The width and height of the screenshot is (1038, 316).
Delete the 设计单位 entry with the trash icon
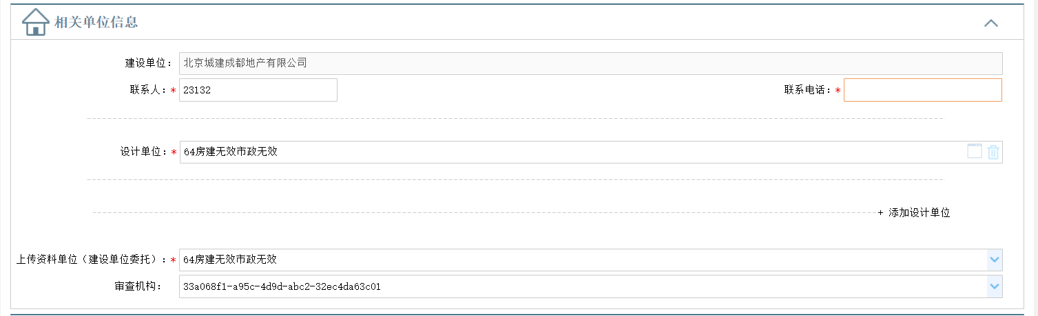(x=993, y=152)
